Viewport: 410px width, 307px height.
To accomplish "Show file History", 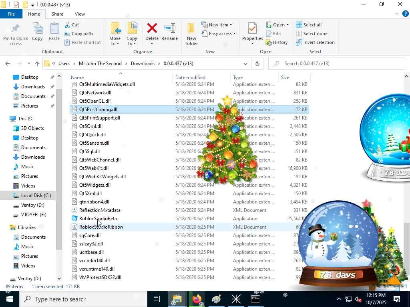I will tap(277, 42).
